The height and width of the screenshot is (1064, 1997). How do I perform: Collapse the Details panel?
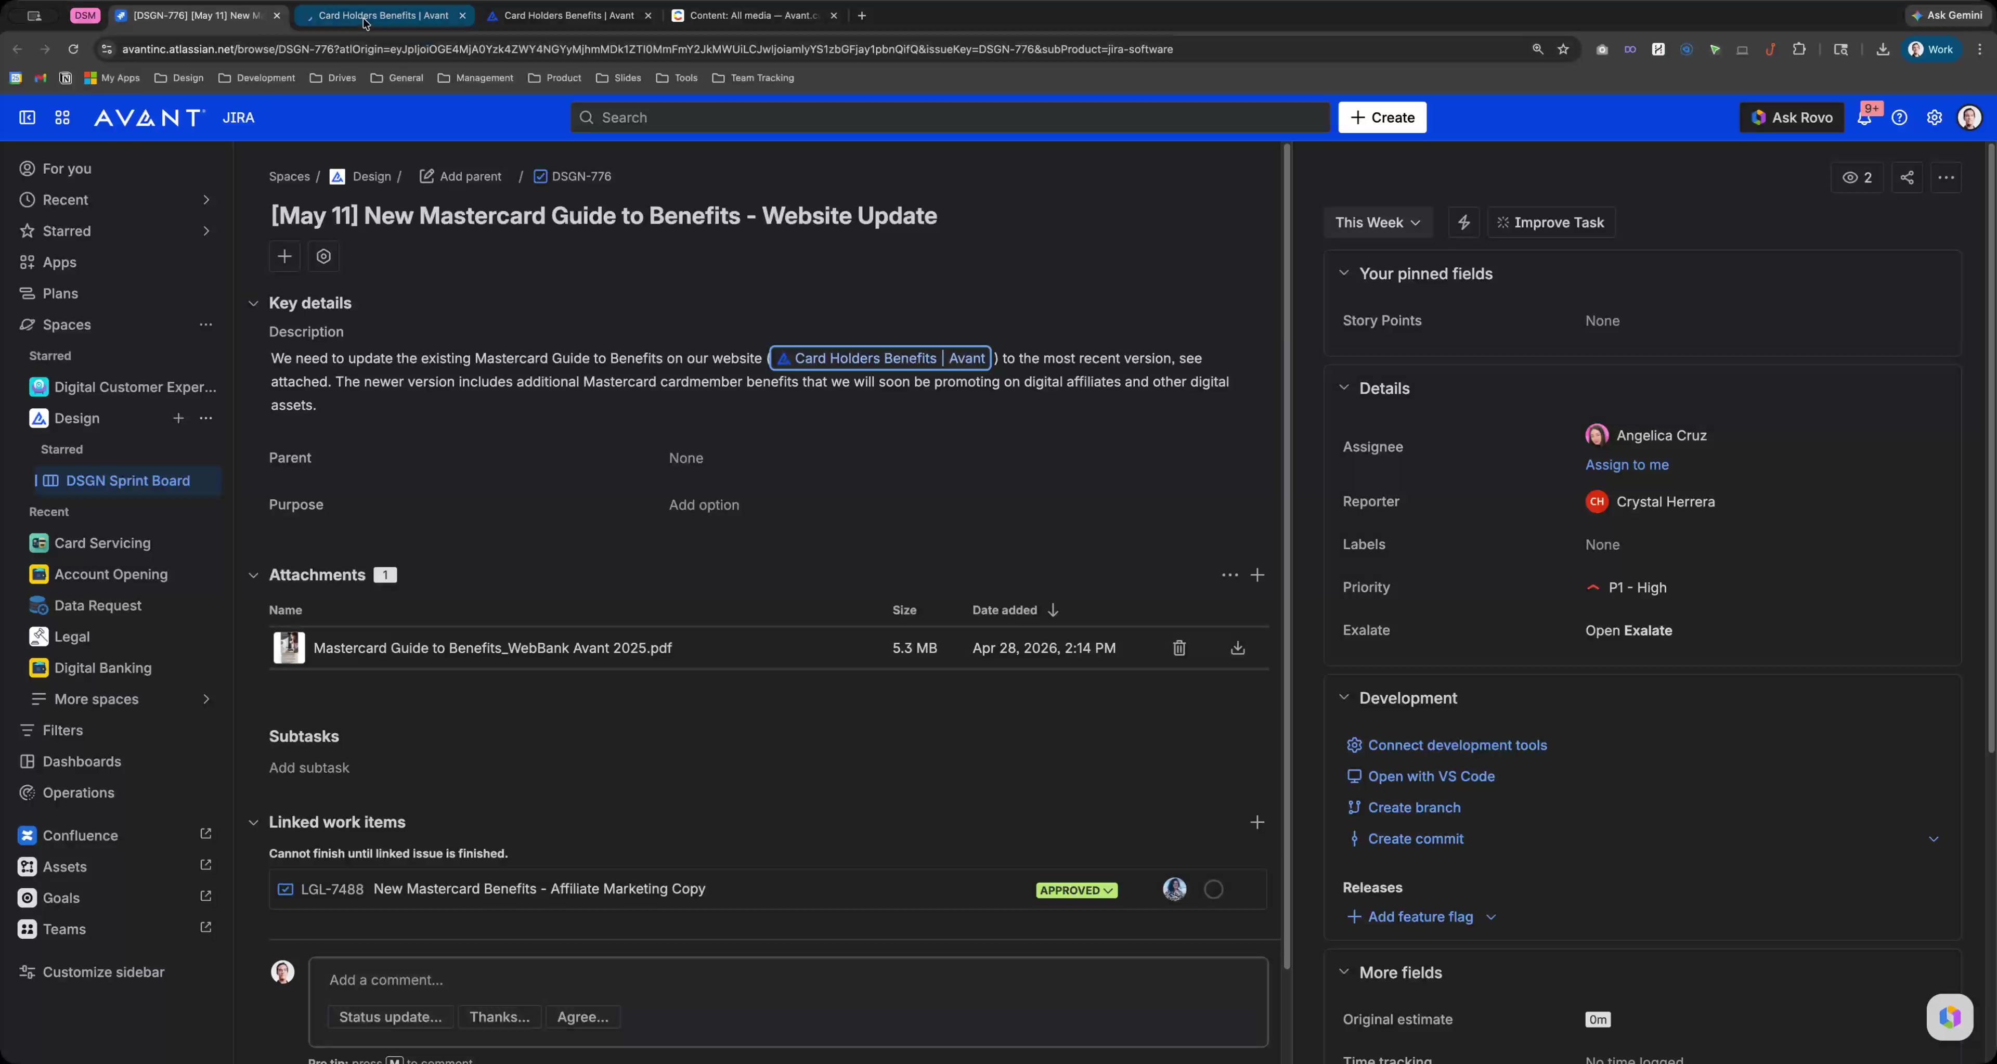1343,388
